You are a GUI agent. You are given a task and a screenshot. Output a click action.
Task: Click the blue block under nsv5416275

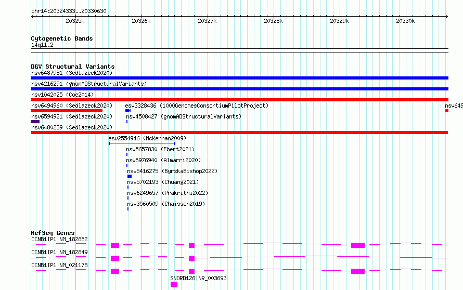[130, 176]
